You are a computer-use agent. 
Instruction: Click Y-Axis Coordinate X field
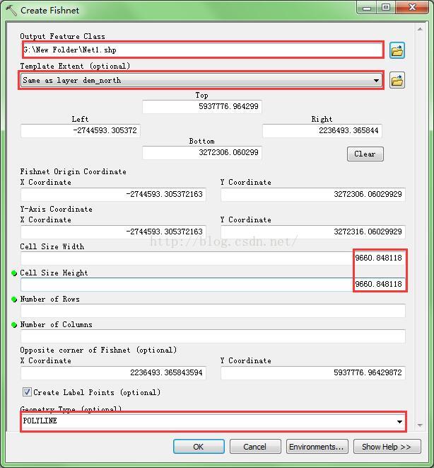(x=113, y=232)
